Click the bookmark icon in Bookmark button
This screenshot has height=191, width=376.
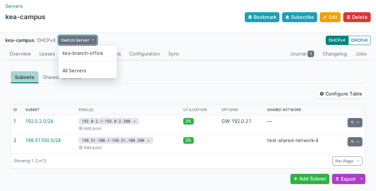point(250,17)
